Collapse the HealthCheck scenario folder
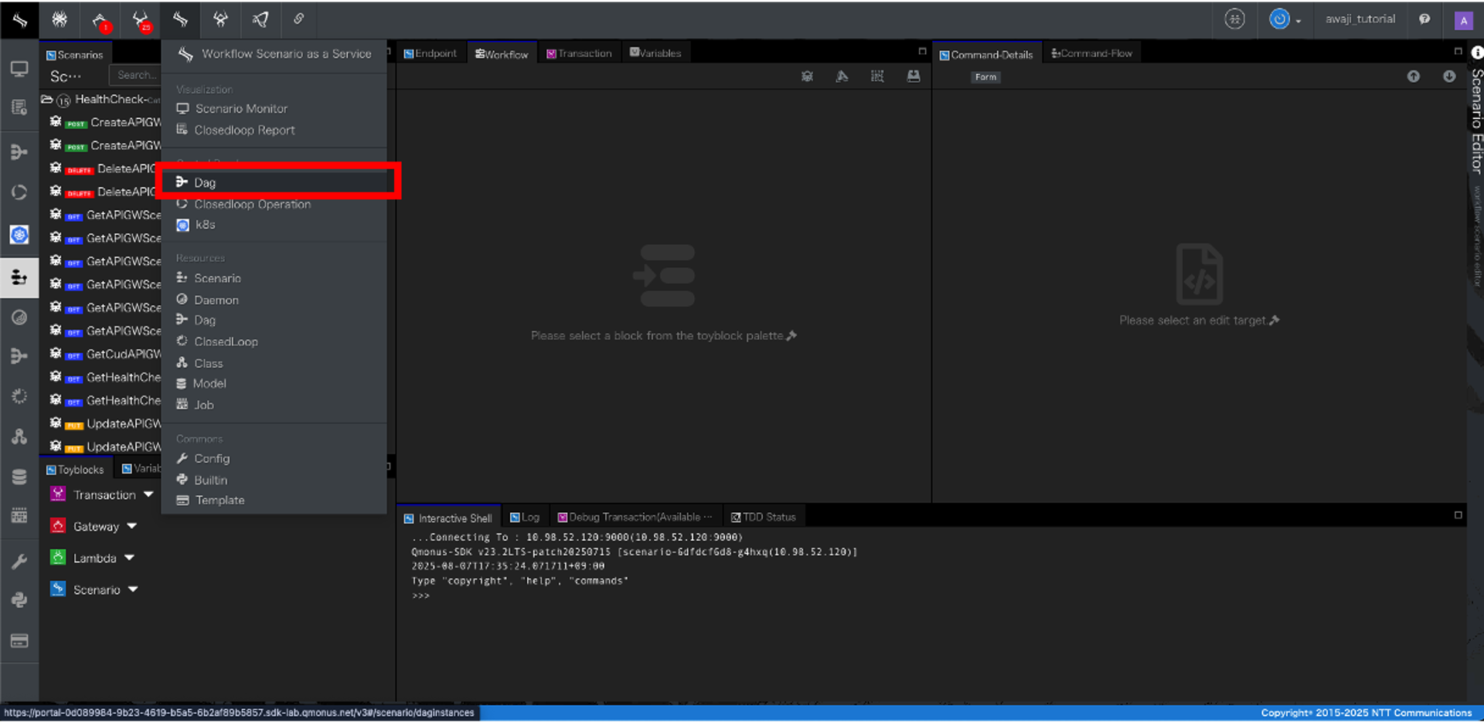The height and width of the screenshot is (723, 1484). tap(47, 100)
